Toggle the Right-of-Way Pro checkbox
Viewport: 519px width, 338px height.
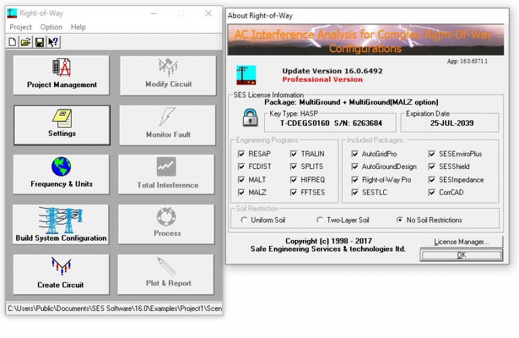pos(355,180)
